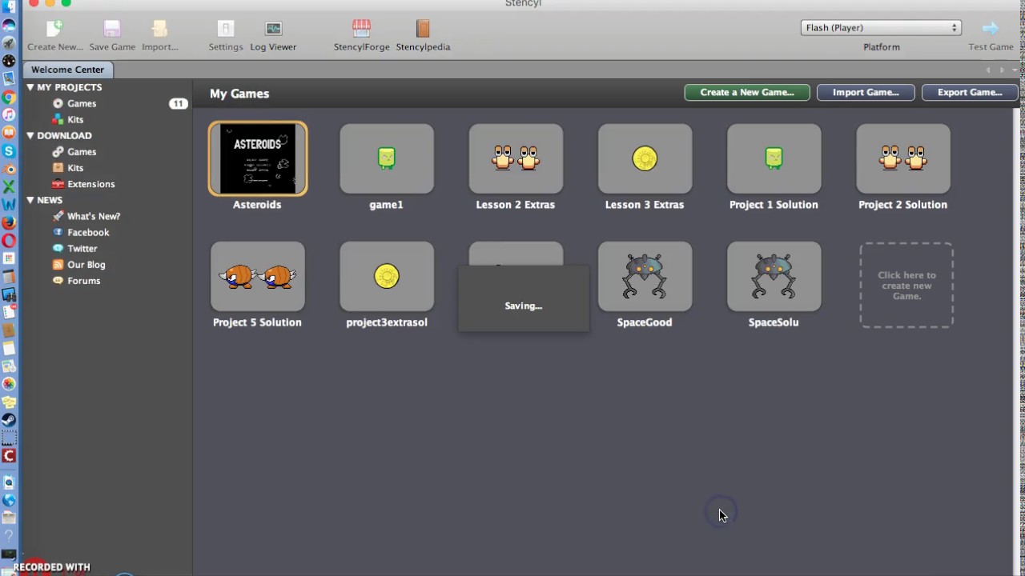Select Kits under DOWNLOAD

coord(75,168)
